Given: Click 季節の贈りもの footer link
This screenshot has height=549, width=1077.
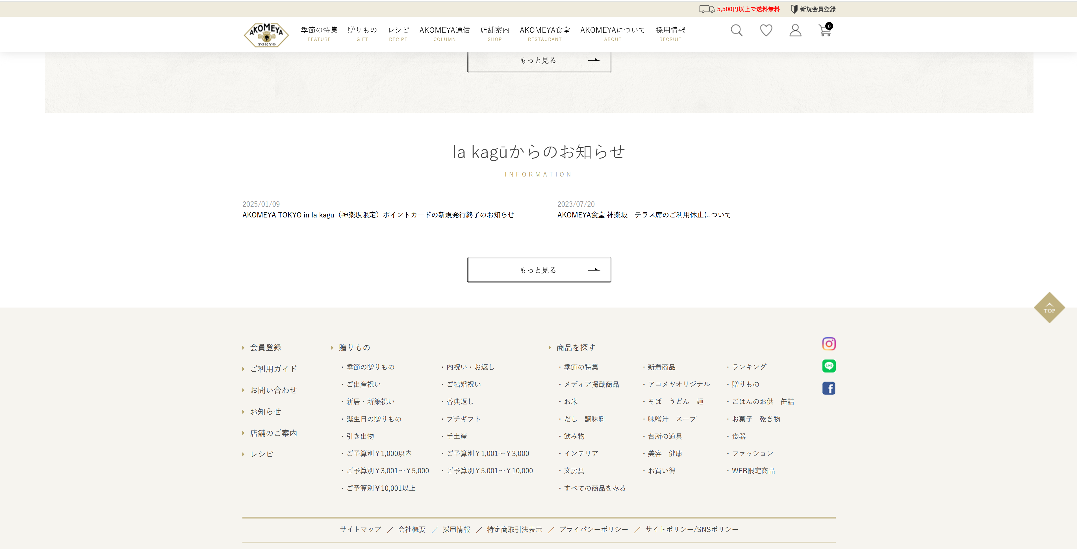Looking at the screenshot, I should coord(370,367).
